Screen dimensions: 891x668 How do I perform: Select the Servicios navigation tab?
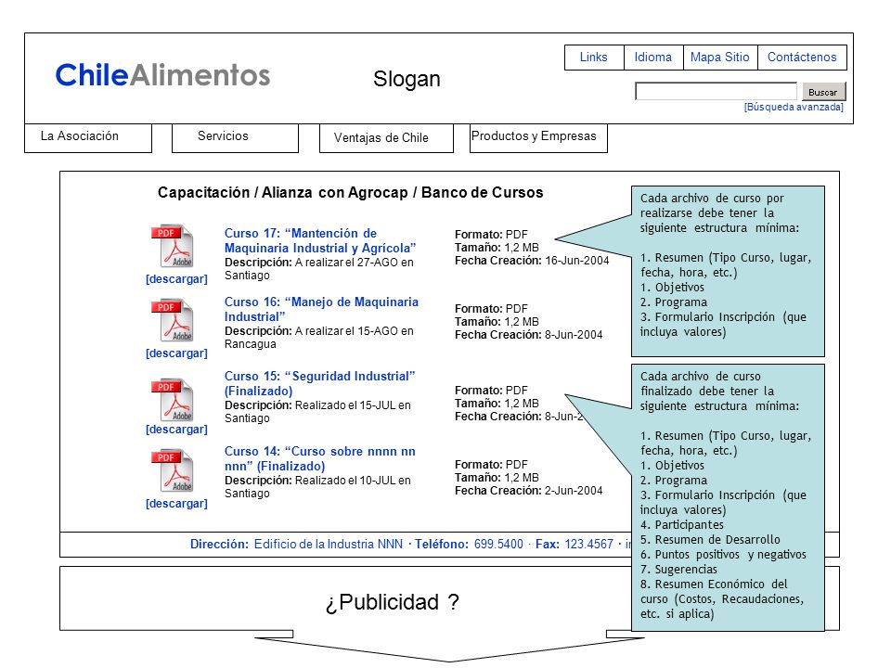pyautogui.click(x=235, y=138)
